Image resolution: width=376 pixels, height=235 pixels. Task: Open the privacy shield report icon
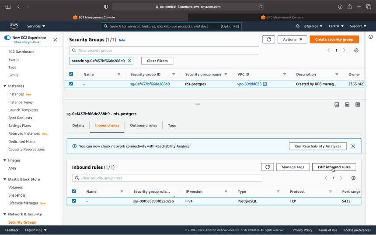click(x=106, y=7)
